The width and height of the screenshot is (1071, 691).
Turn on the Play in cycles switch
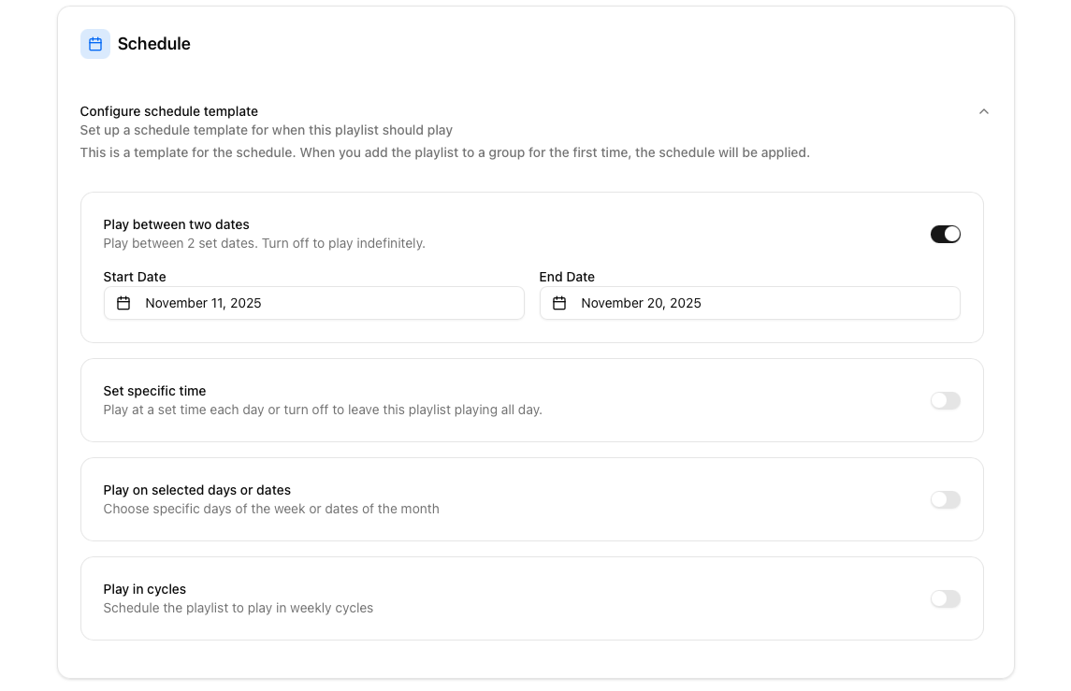click(x=945, y=598)
